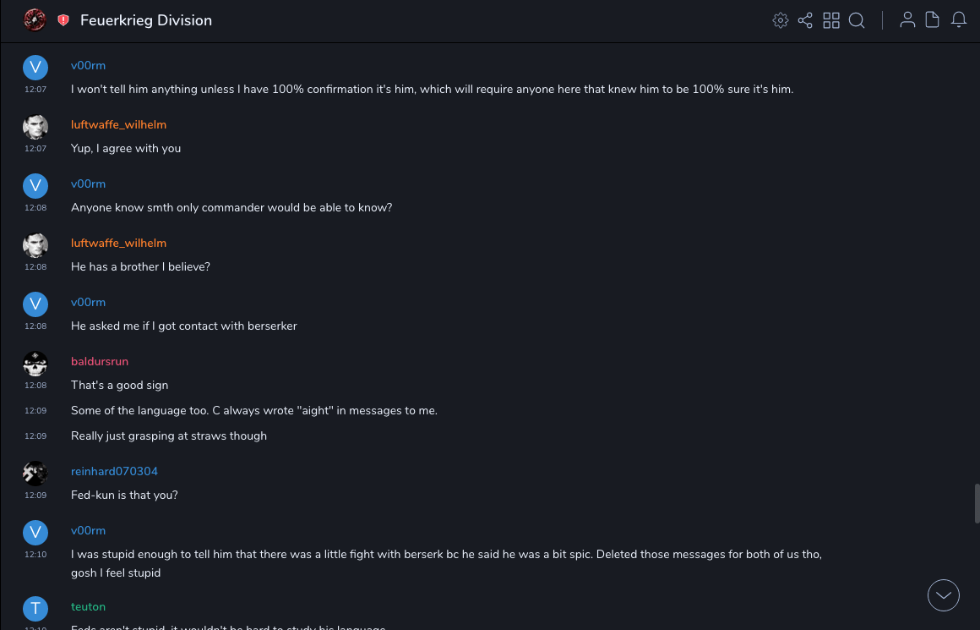The width and height of the screenshot is (980, 630).
Task: Click luftwaffe_wilhelm's name above "Yup, I agree"
Action: 118,124
